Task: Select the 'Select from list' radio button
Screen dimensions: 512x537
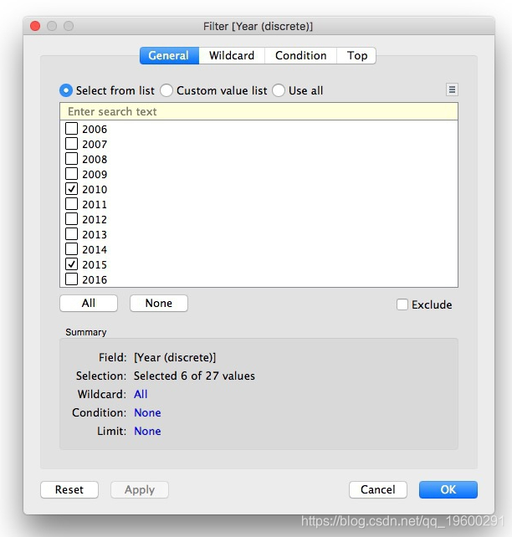Action: [x=66, y=90]
